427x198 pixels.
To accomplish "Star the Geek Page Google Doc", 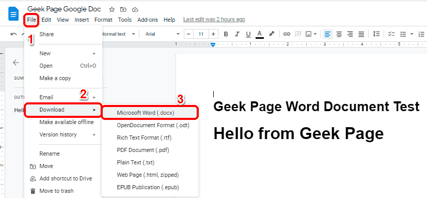I will pos(112,9).
